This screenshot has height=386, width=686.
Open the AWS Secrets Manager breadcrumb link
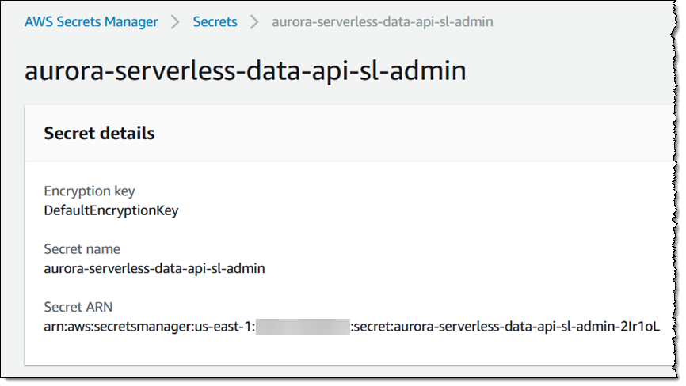tap(91, 21)
